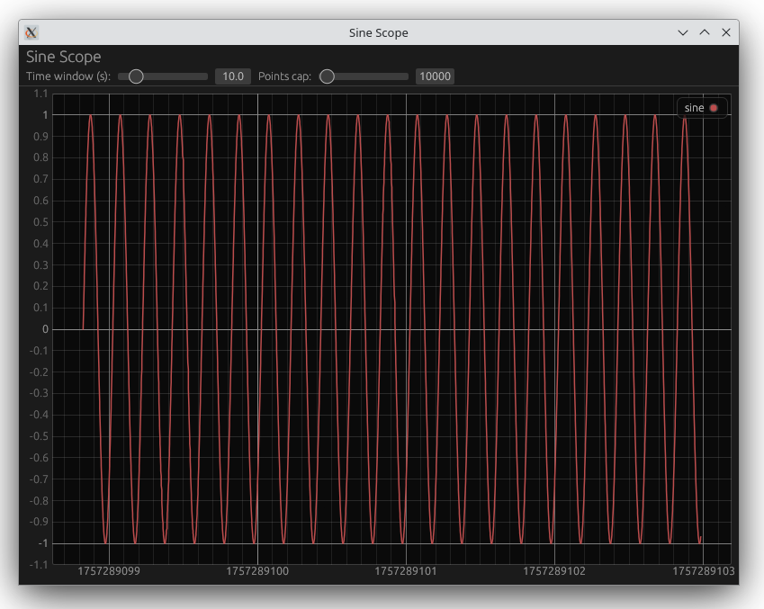Image resolution: width=764 pixels, height=609 pixels.
Task: Click the window shade chevron in the title bar
Action: pos(681,32)
